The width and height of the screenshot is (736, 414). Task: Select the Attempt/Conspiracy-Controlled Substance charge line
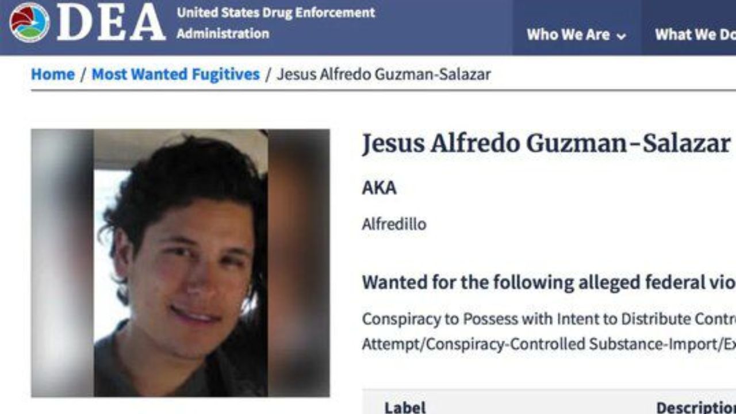[x=549, y=344]
